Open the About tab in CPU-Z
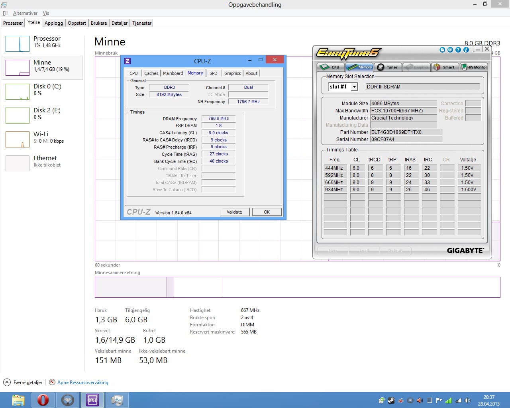This screenshot has height=408, width=510. pos(251,73)
